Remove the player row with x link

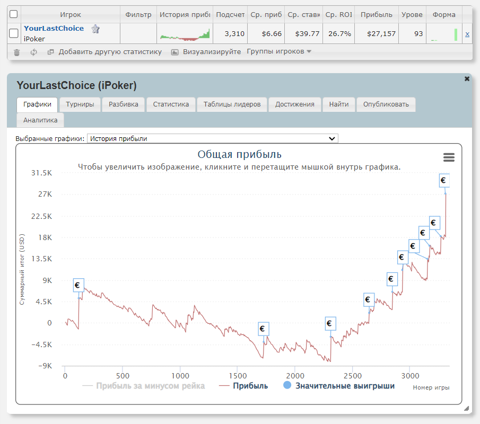pyautogui.click(x=467, y=34)
